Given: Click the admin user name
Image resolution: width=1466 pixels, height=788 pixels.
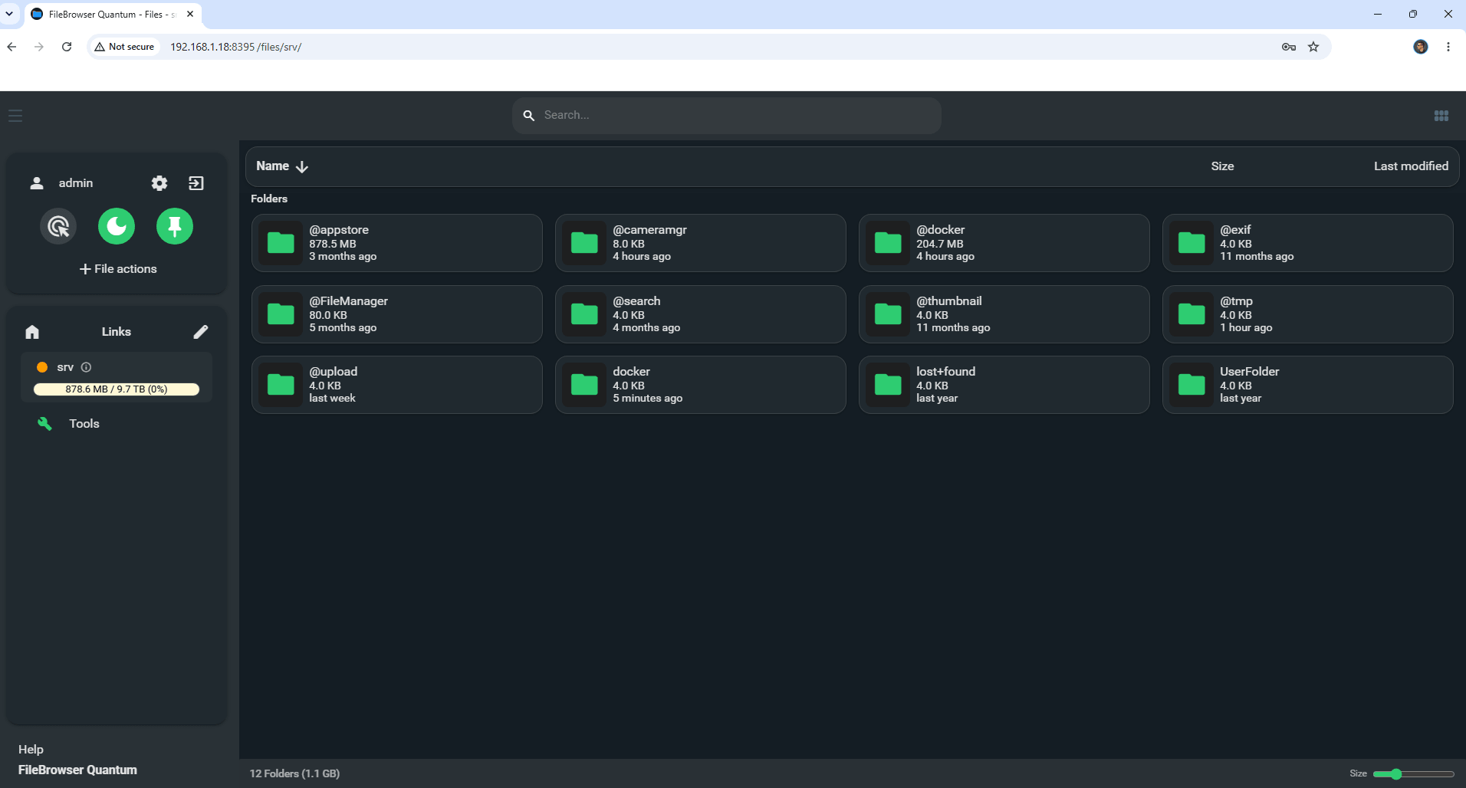Looking at the screenshot, I should (76, 183).
